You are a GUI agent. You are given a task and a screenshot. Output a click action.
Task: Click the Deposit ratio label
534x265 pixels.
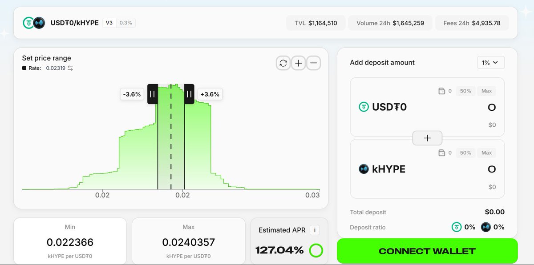click(x=368, y=227)
